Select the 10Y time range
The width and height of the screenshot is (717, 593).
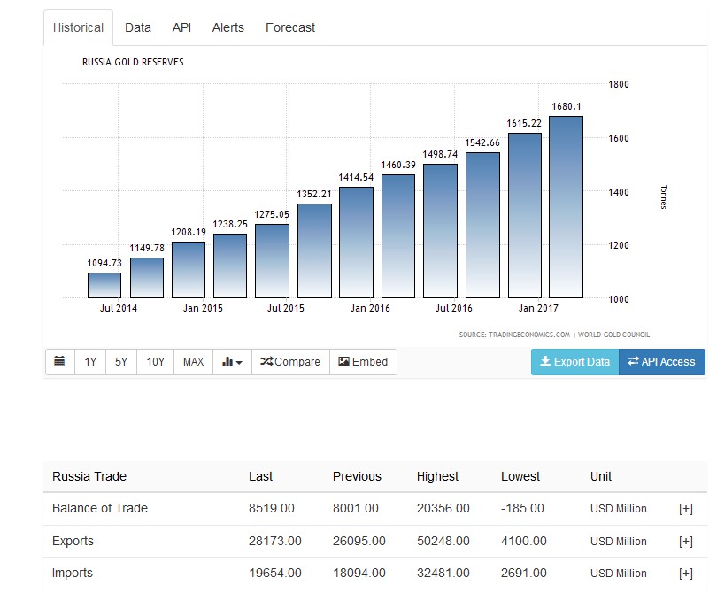[156, 362]
